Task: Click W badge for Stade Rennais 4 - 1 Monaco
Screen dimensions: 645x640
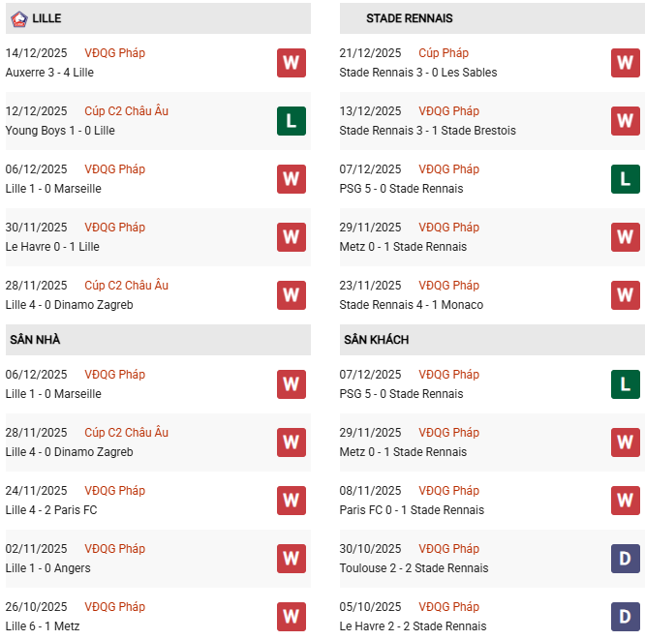Action: 626,295
